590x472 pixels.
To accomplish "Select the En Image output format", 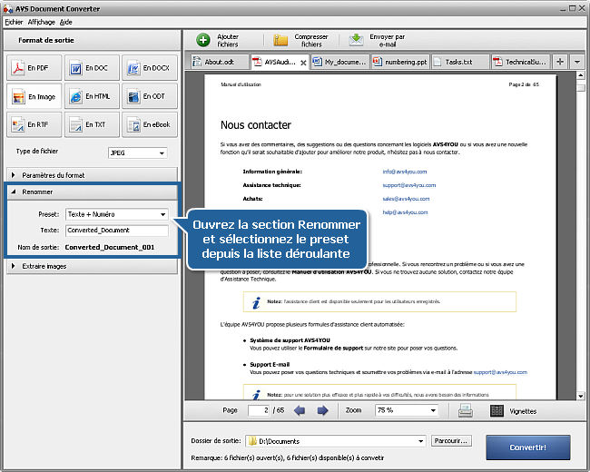I will [34, 96].
